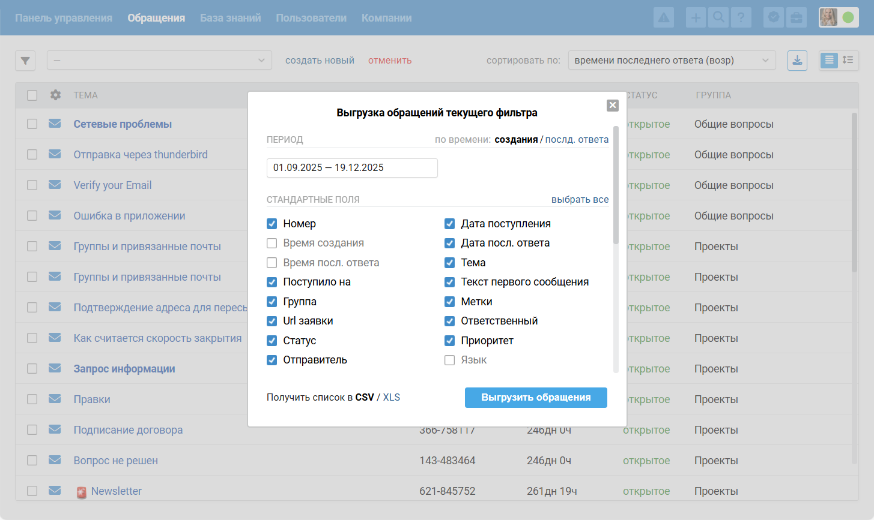The width and height of the screenshot is (874, 520).
Task: Open the search magnifier icon
Action: (718, 17)
